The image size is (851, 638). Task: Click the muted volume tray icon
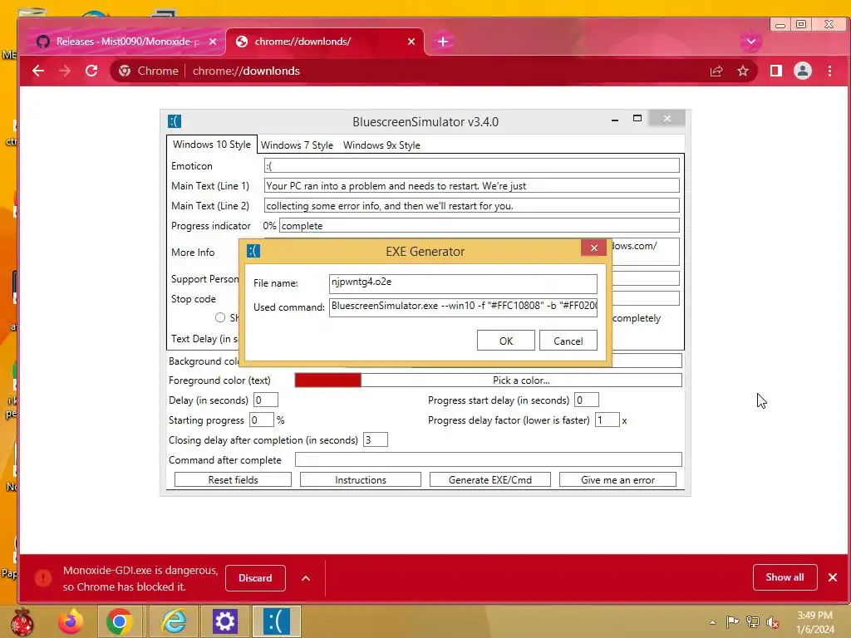[773, 622]
